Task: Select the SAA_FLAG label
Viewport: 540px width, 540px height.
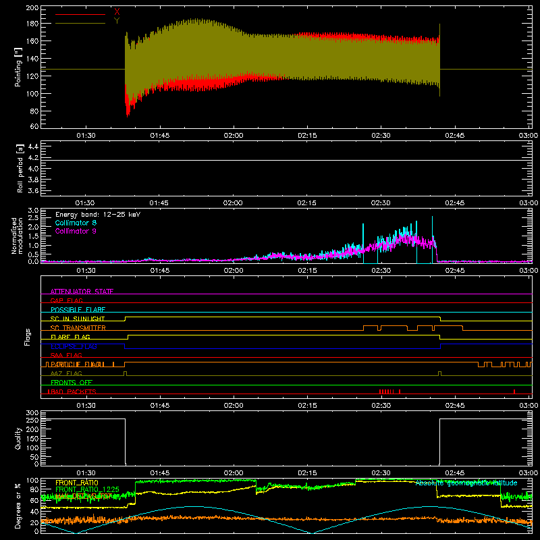Action: click(x=66, y=355)
